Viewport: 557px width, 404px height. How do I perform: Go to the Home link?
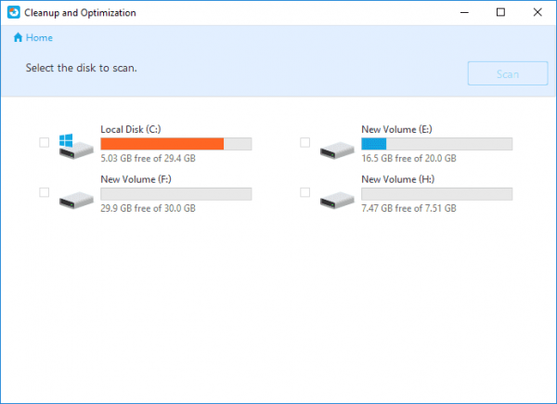click(x=39, y=38)
